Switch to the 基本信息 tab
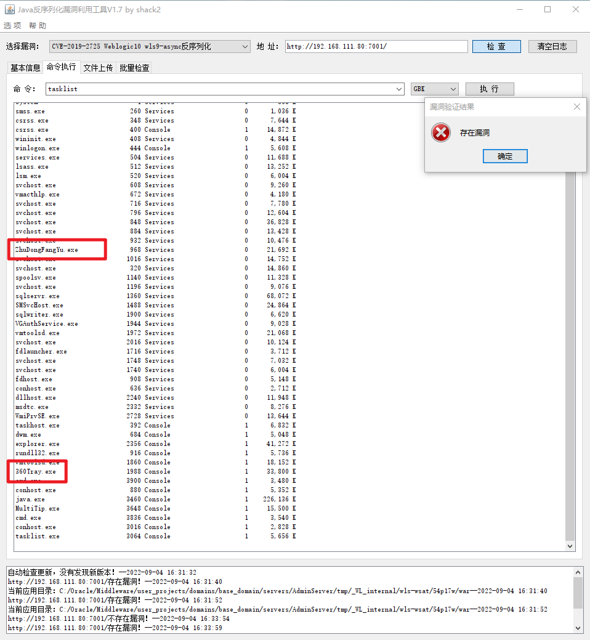 coord(25,68)
